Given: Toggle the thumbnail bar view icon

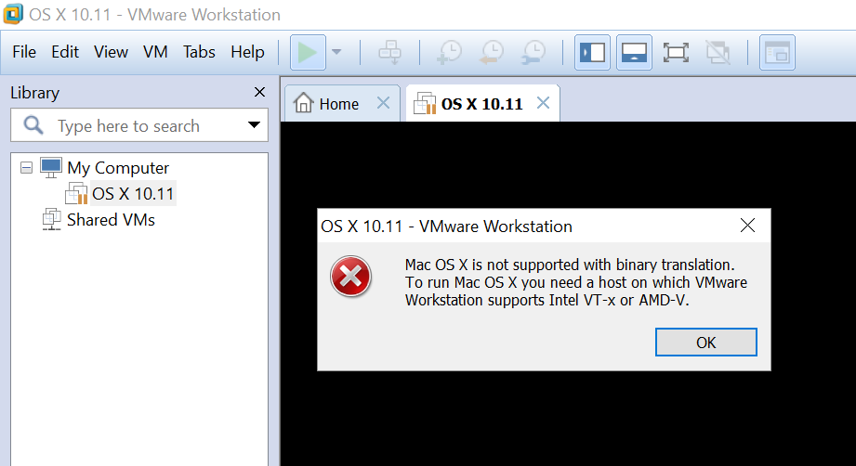Looking at the screenshot, I should point(635,52).
